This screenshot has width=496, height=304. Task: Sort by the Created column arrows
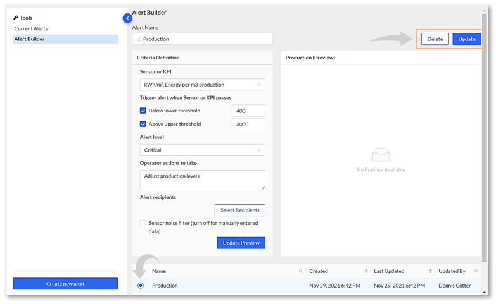click(366, 271)
